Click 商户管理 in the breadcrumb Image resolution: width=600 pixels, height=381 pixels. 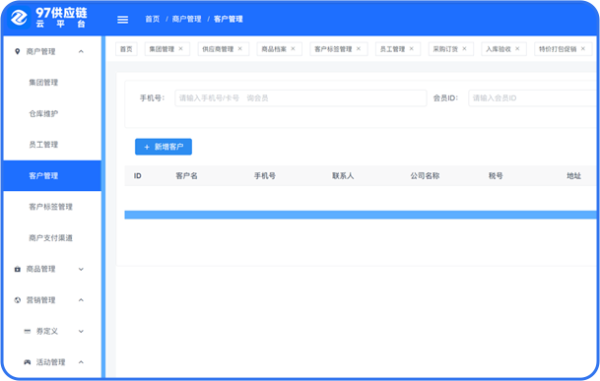187,19
